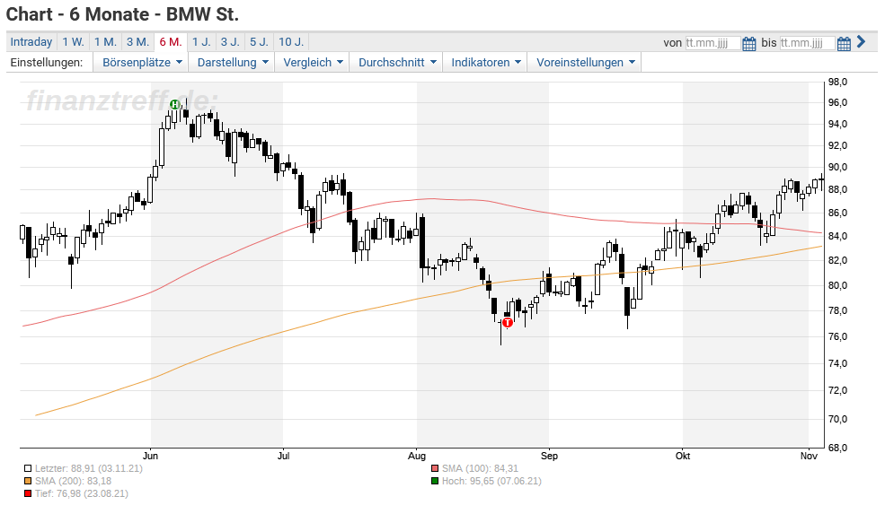Image resolution: width=885 pixels, height=514 pixels.
Task: Select the 10 J. time range
Action: (x=291, y=41)
